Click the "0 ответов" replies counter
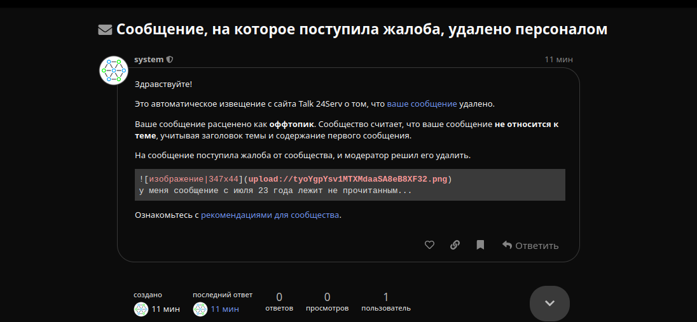 point(279,302)
